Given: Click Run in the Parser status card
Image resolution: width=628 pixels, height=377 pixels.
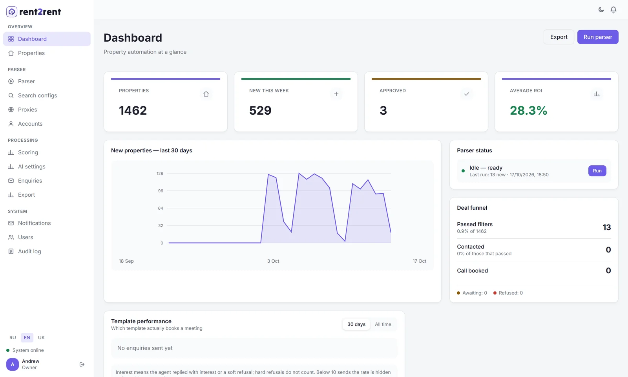Looking at the screenshot, I should point(597,171).
